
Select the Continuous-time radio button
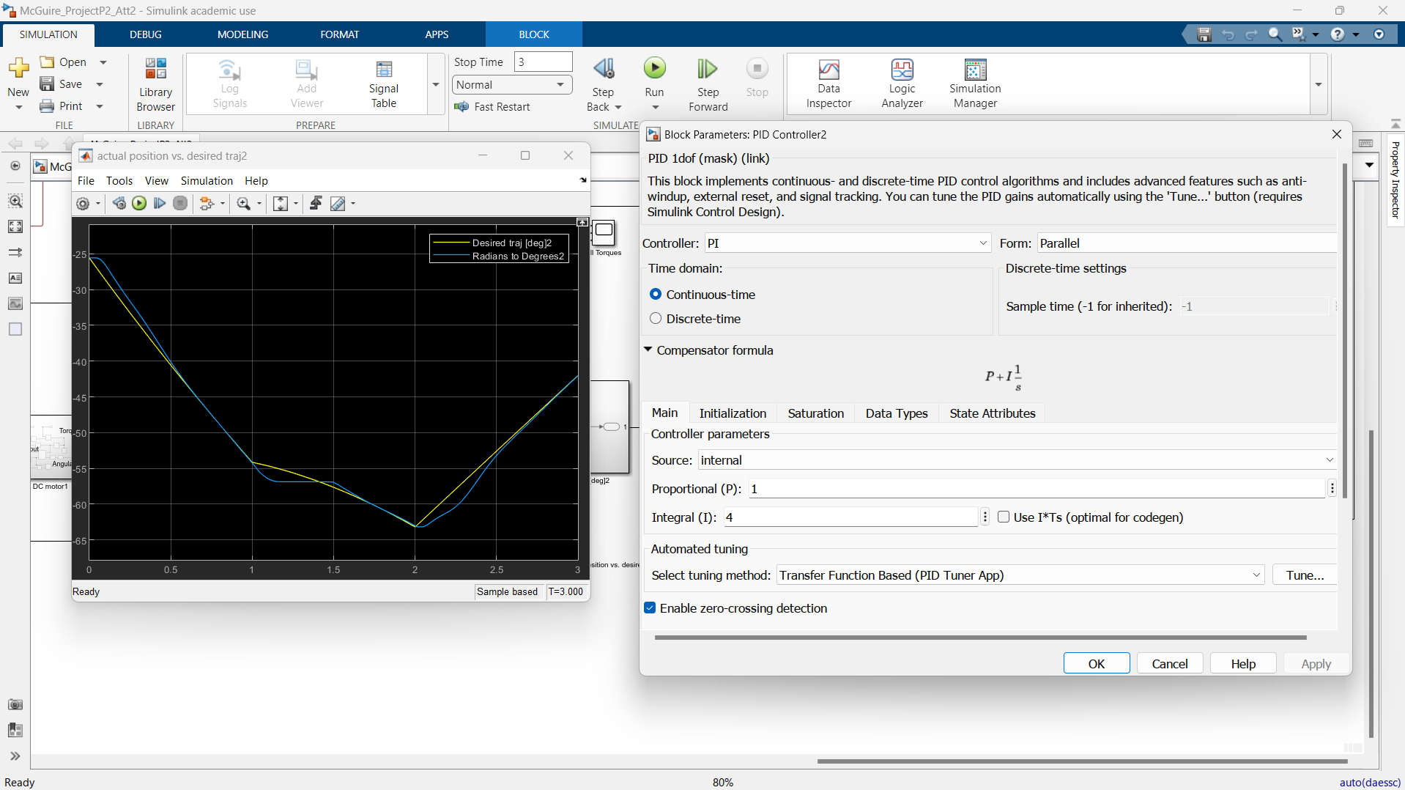(656, 294)
